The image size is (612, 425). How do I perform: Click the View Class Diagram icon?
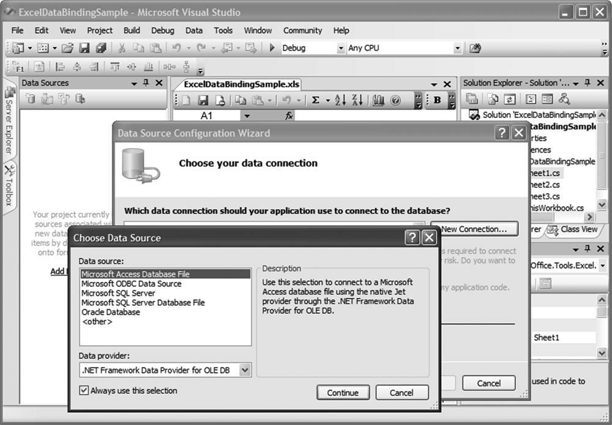[564, 99]
